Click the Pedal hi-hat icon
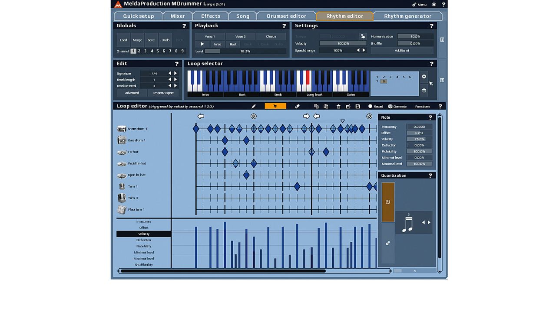 coord(122,164)
